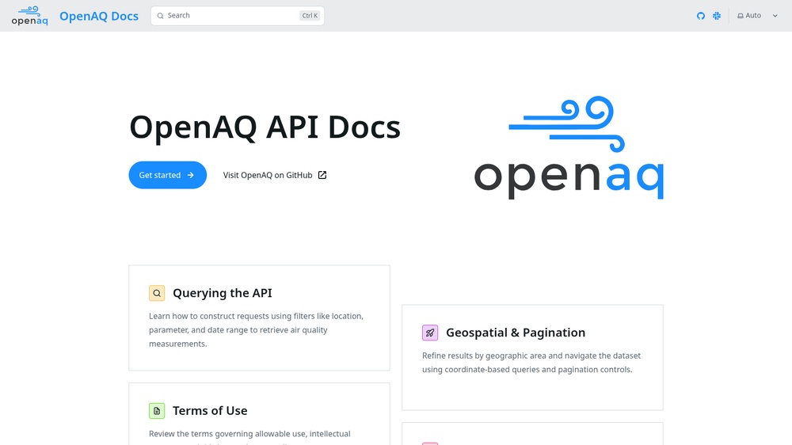Click the Querying the API magnifier icon
The image size is (792, 445).
(x=157, y=293)
